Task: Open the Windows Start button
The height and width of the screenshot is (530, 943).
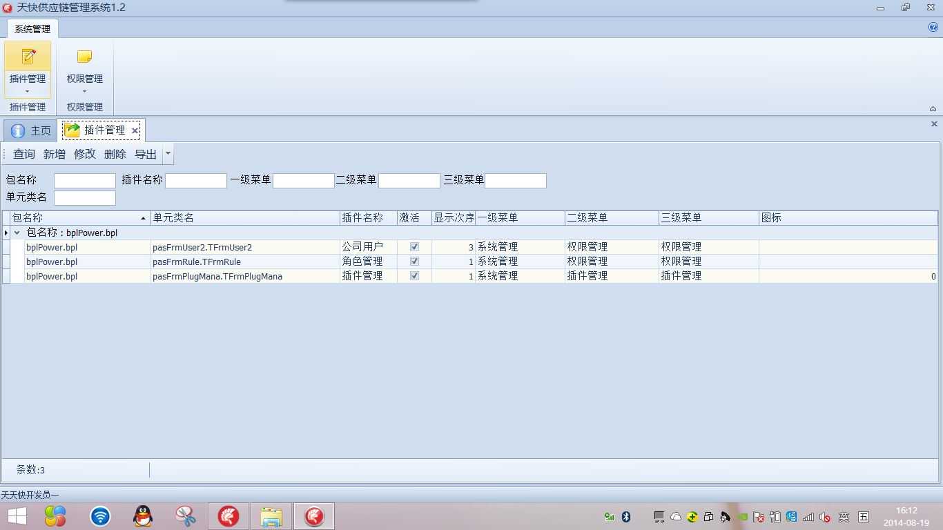Action: pyautogui.click(x=17, y=516)
